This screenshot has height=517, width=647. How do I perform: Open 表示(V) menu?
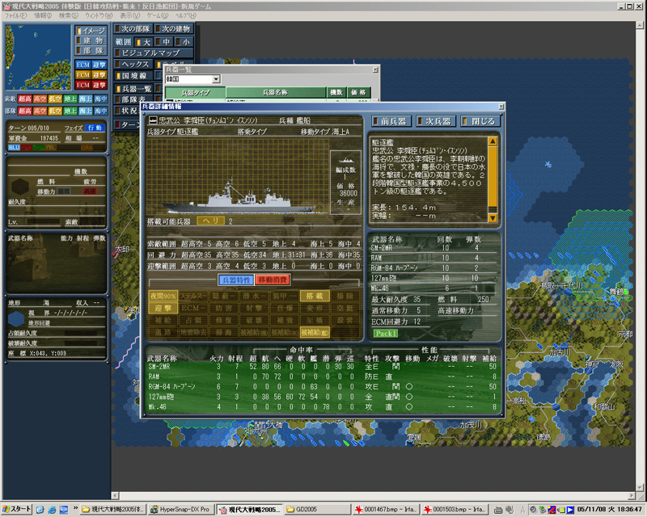pyautogui.click(x=129, y=15)
